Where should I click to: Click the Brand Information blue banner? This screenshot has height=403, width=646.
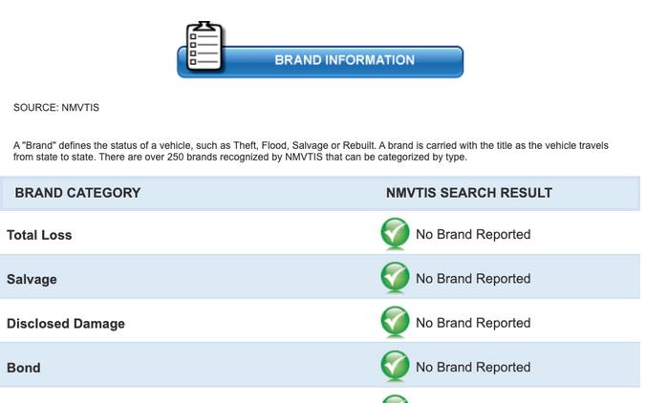point(320,61)
